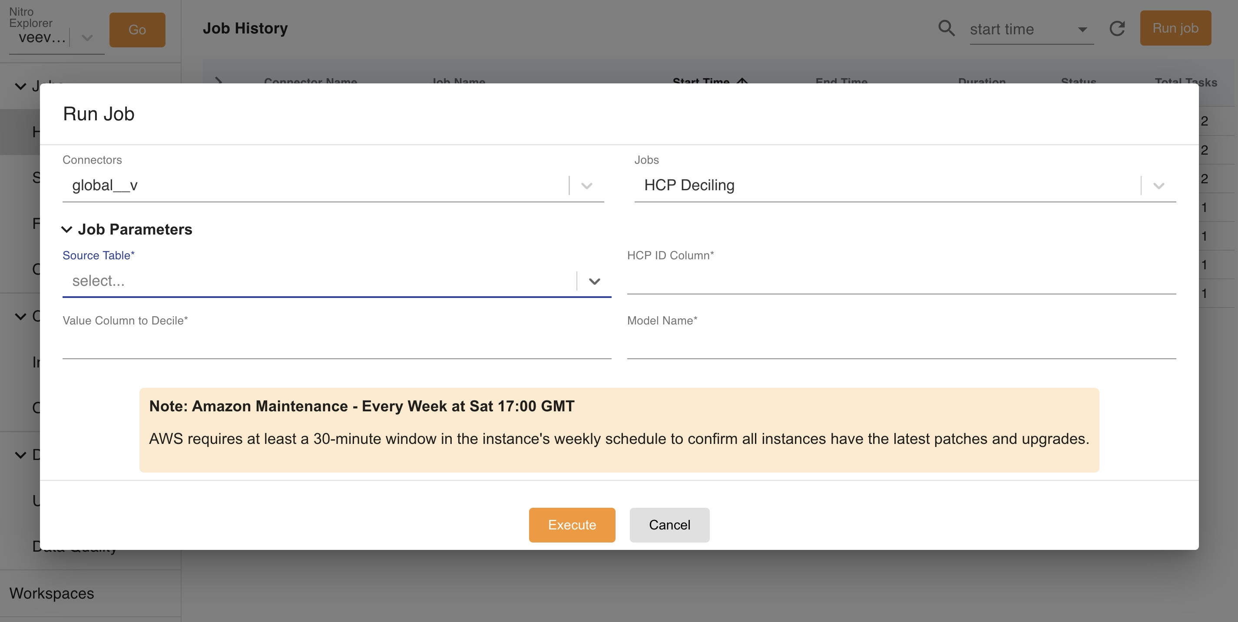1238x622 pixels.
Task: Open the Connectors dropdown arrow
Action: point(586,185)
